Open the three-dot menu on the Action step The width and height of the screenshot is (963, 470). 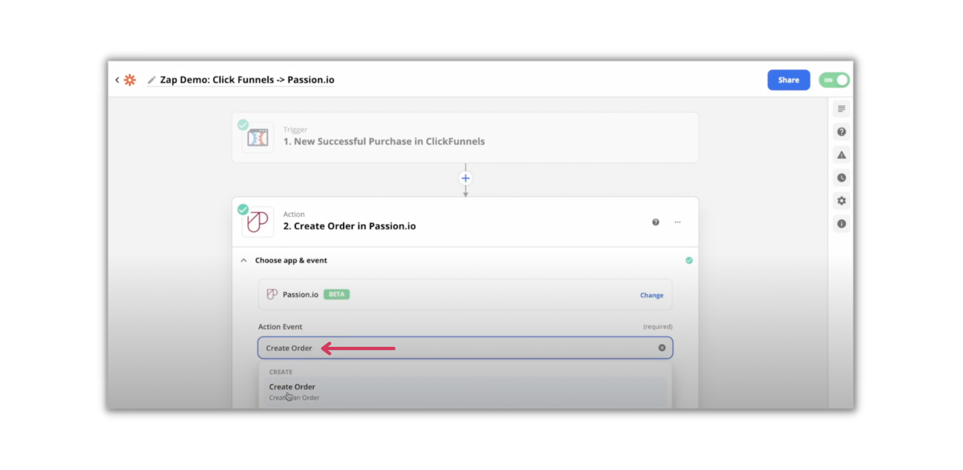[x=677, y=222]
